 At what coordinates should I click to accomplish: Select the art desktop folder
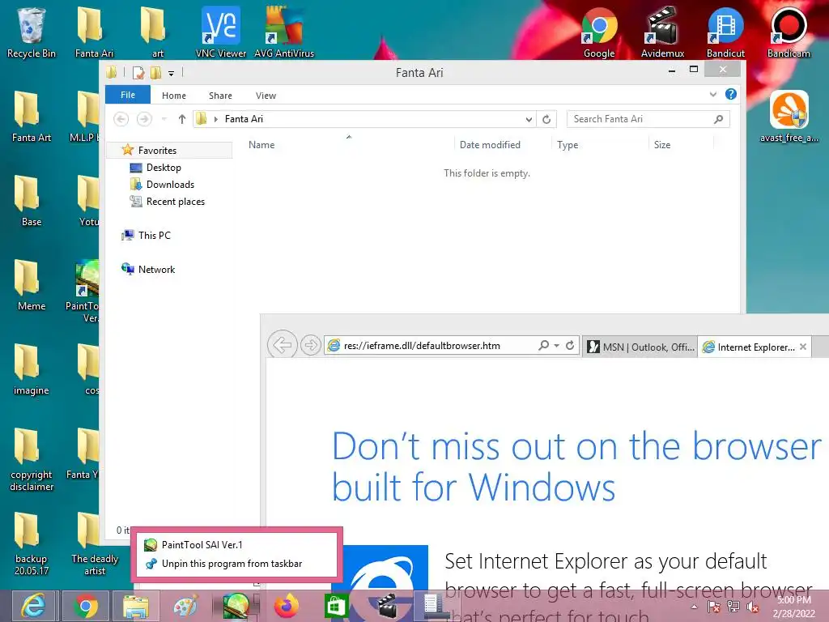[x=157, y=32]
